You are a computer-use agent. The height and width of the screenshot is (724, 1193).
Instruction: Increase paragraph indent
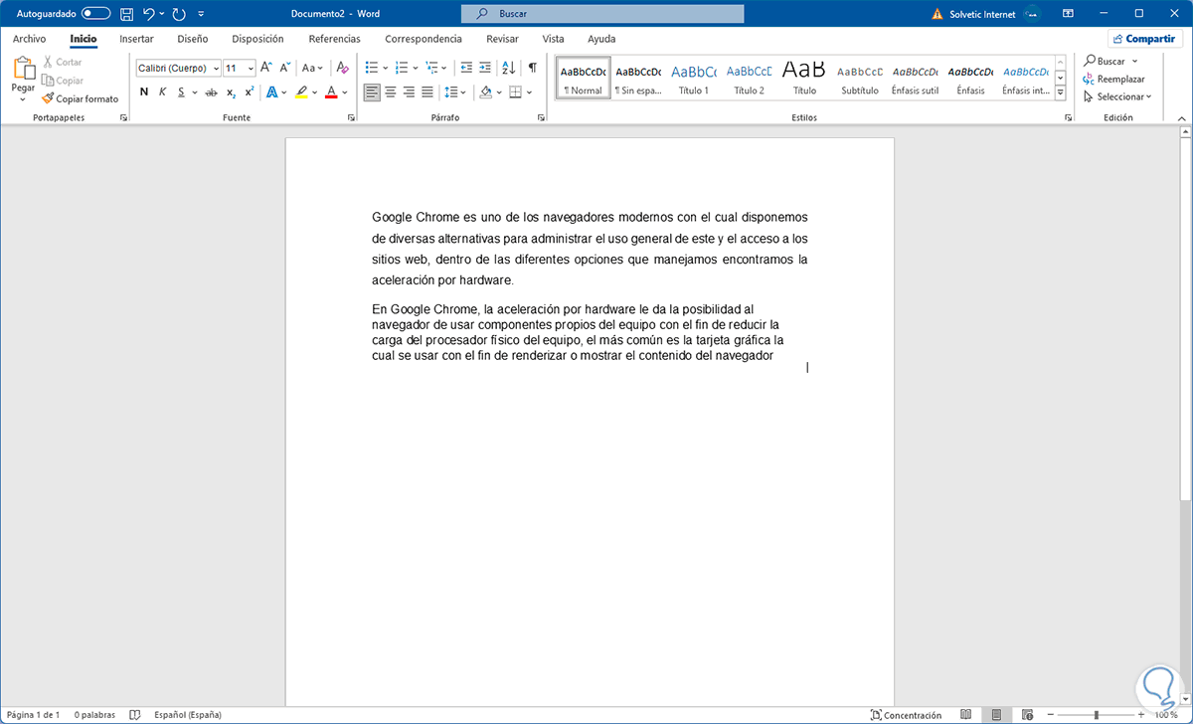[485, 68]
